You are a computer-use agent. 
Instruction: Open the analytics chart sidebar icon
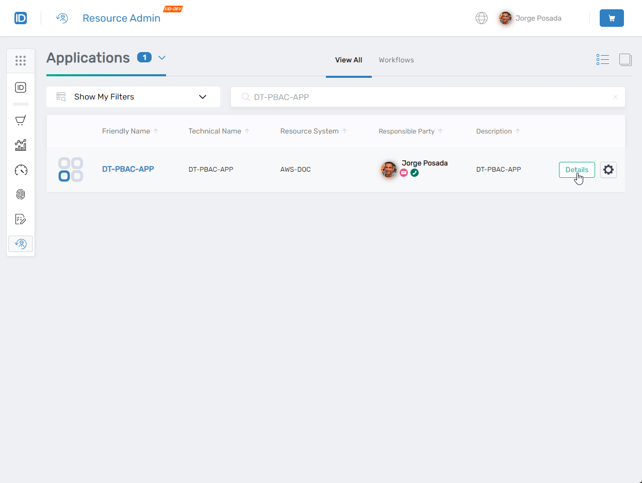[21, 145]
